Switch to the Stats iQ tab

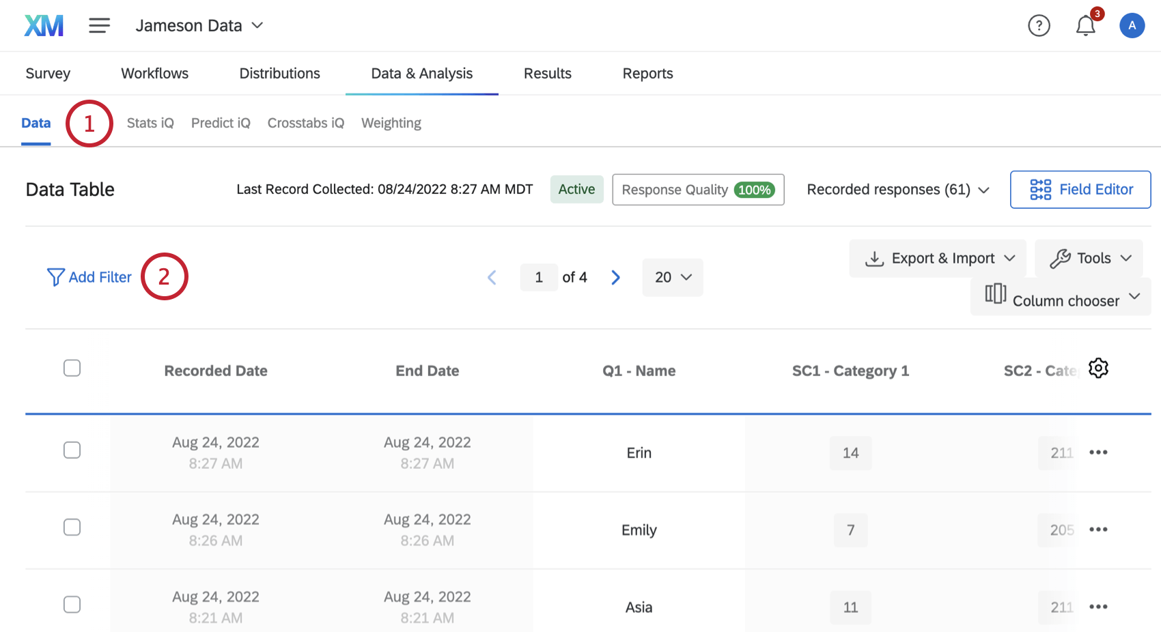point(150,124)
